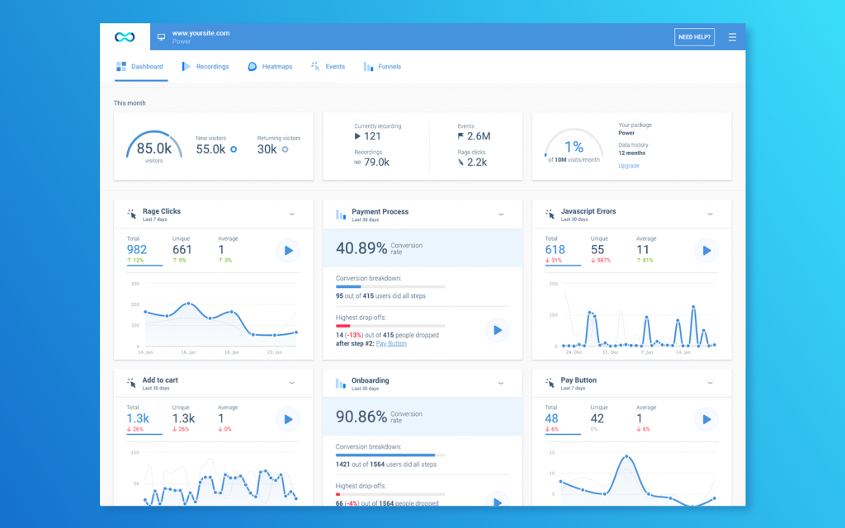
Task: Click the cursor icon on the Rage Clicks card
Action: [x=131, y=214]
